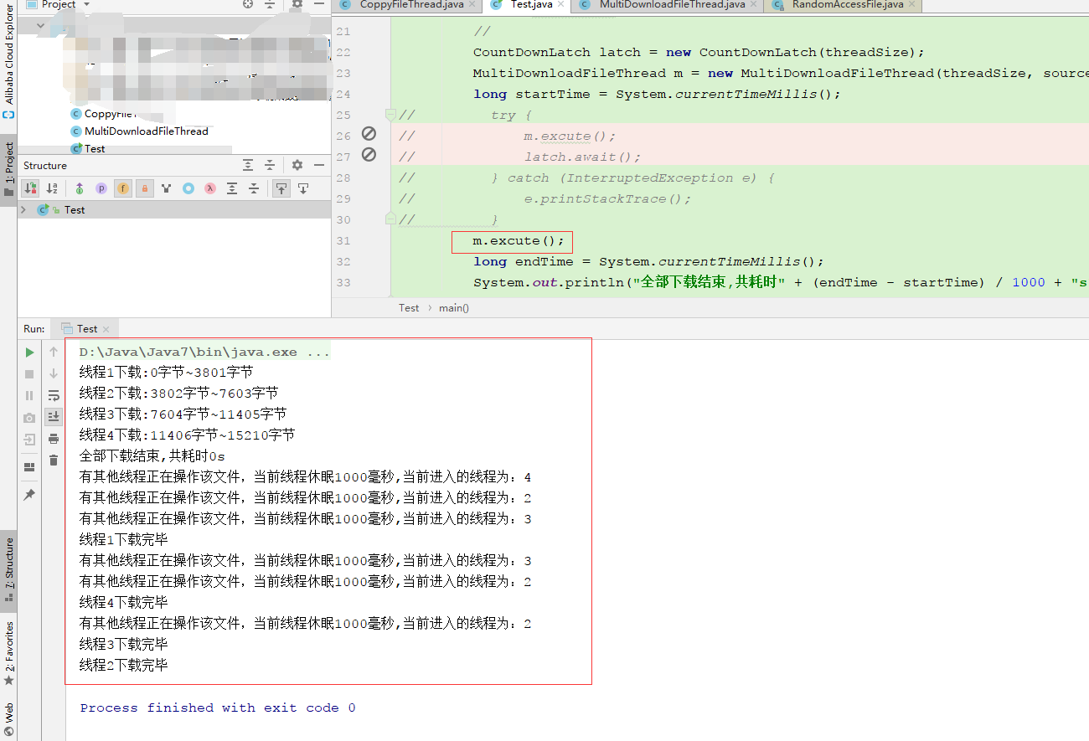Sort Structure members alphabetically
The width and height of the screenshot is (1089, 741).
pos(52,188)
